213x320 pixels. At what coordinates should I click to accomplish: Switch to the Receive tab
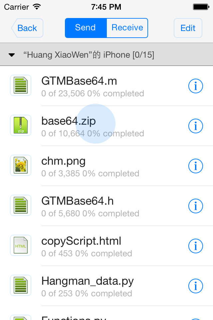click(x=127, y=28)
